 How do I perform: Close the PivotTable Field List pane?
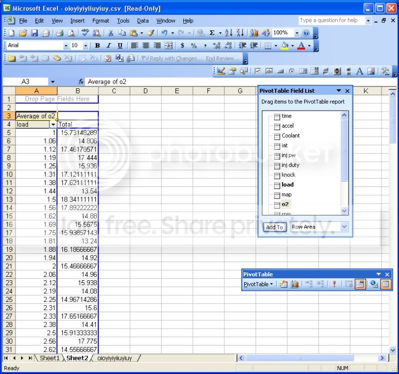347,91
